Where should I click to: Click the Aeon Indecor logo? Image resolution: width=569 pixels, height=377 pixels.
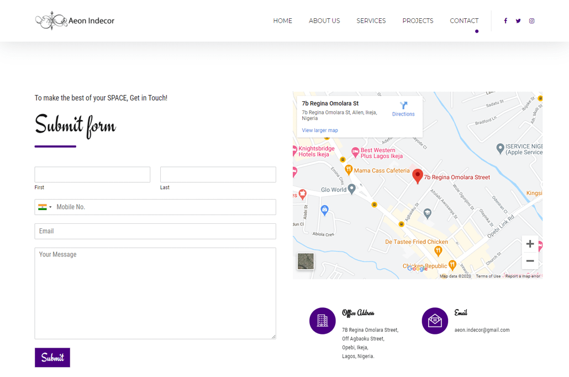click(x=75, y=21)
